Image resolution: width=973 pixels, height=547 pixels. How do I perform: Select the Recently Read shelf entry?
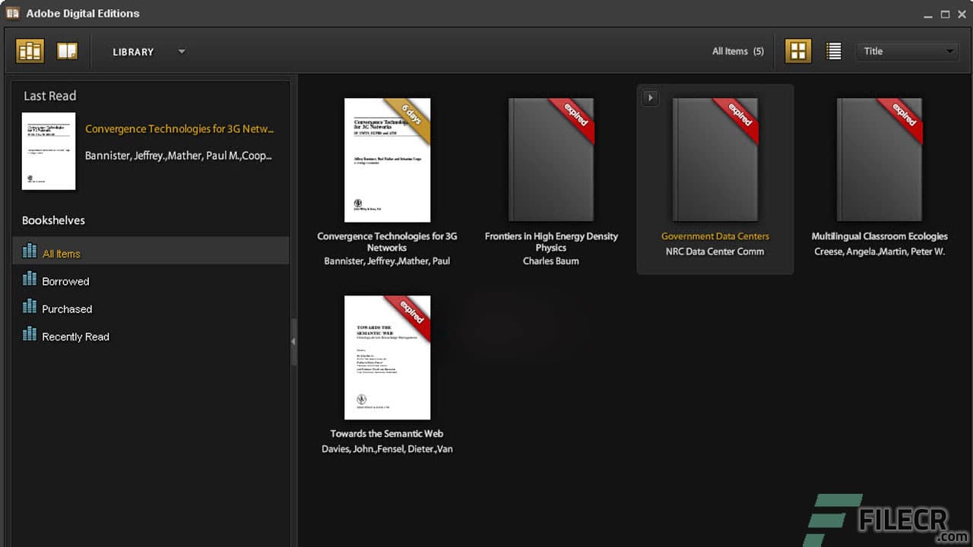[x=75, y=336]
